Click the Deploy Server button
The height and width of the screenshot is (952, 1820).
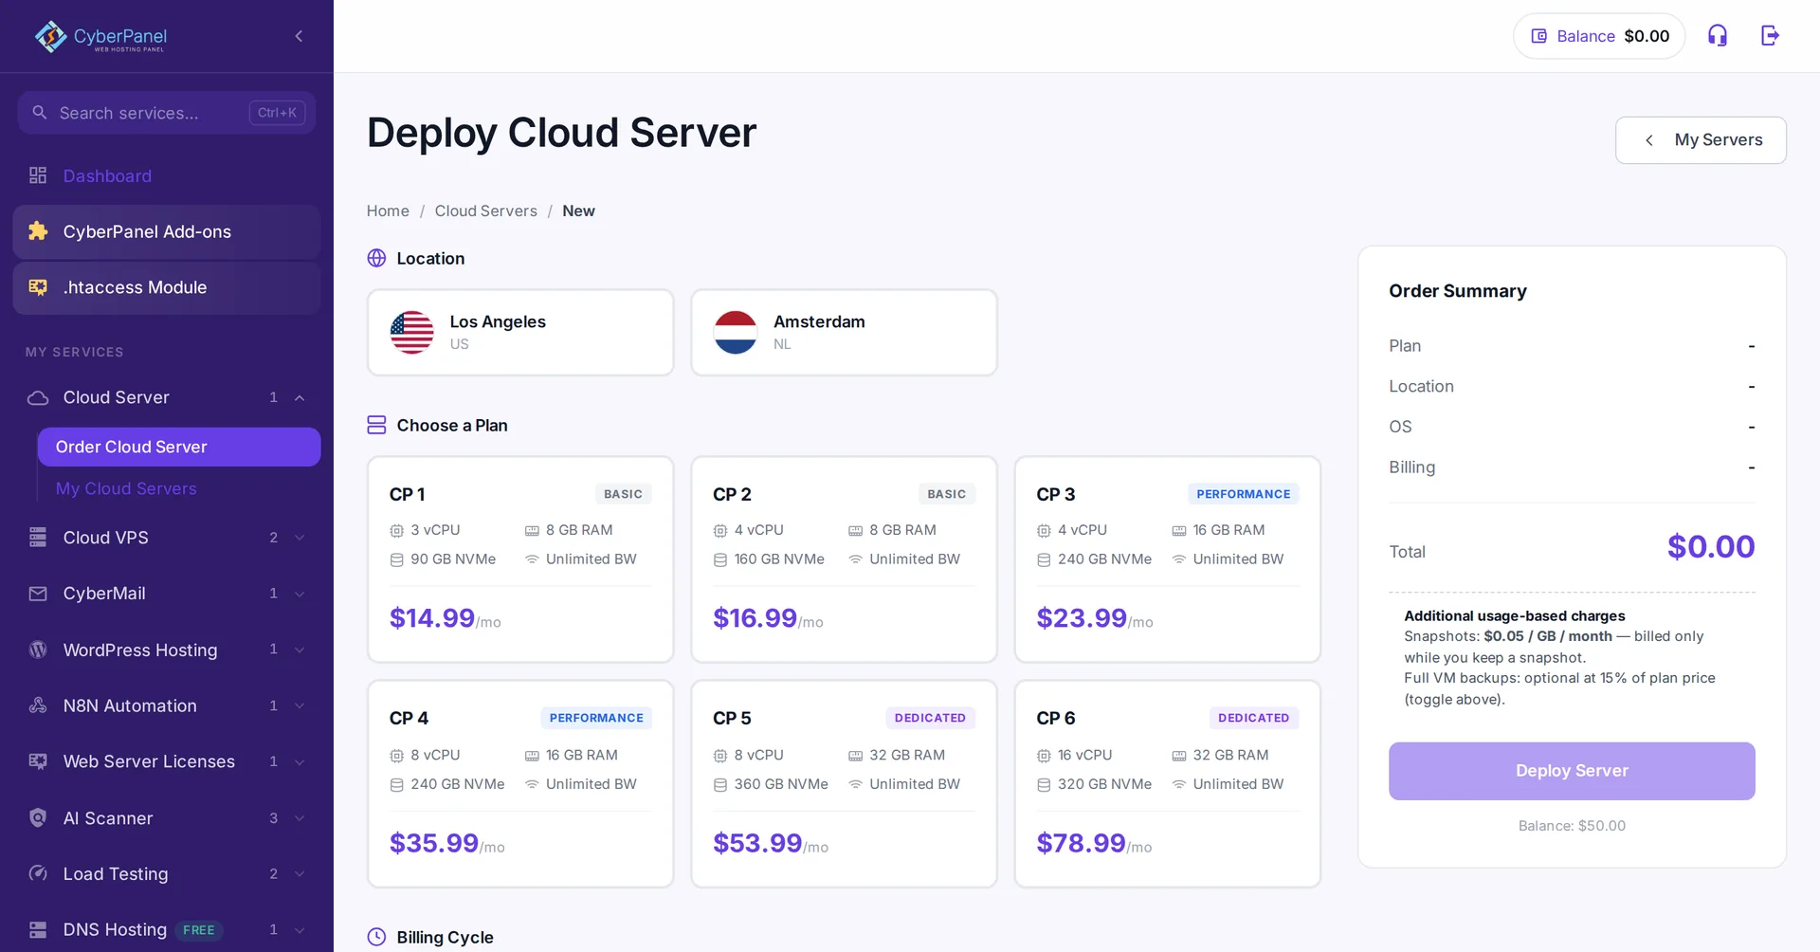(x=1572, y=771)
